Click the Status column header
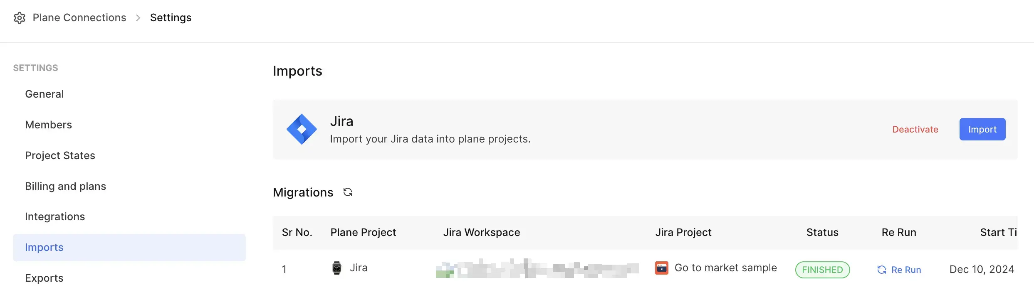Viewport: 1034px width, 290px height. pyautogui.click(x=822, y=232)
